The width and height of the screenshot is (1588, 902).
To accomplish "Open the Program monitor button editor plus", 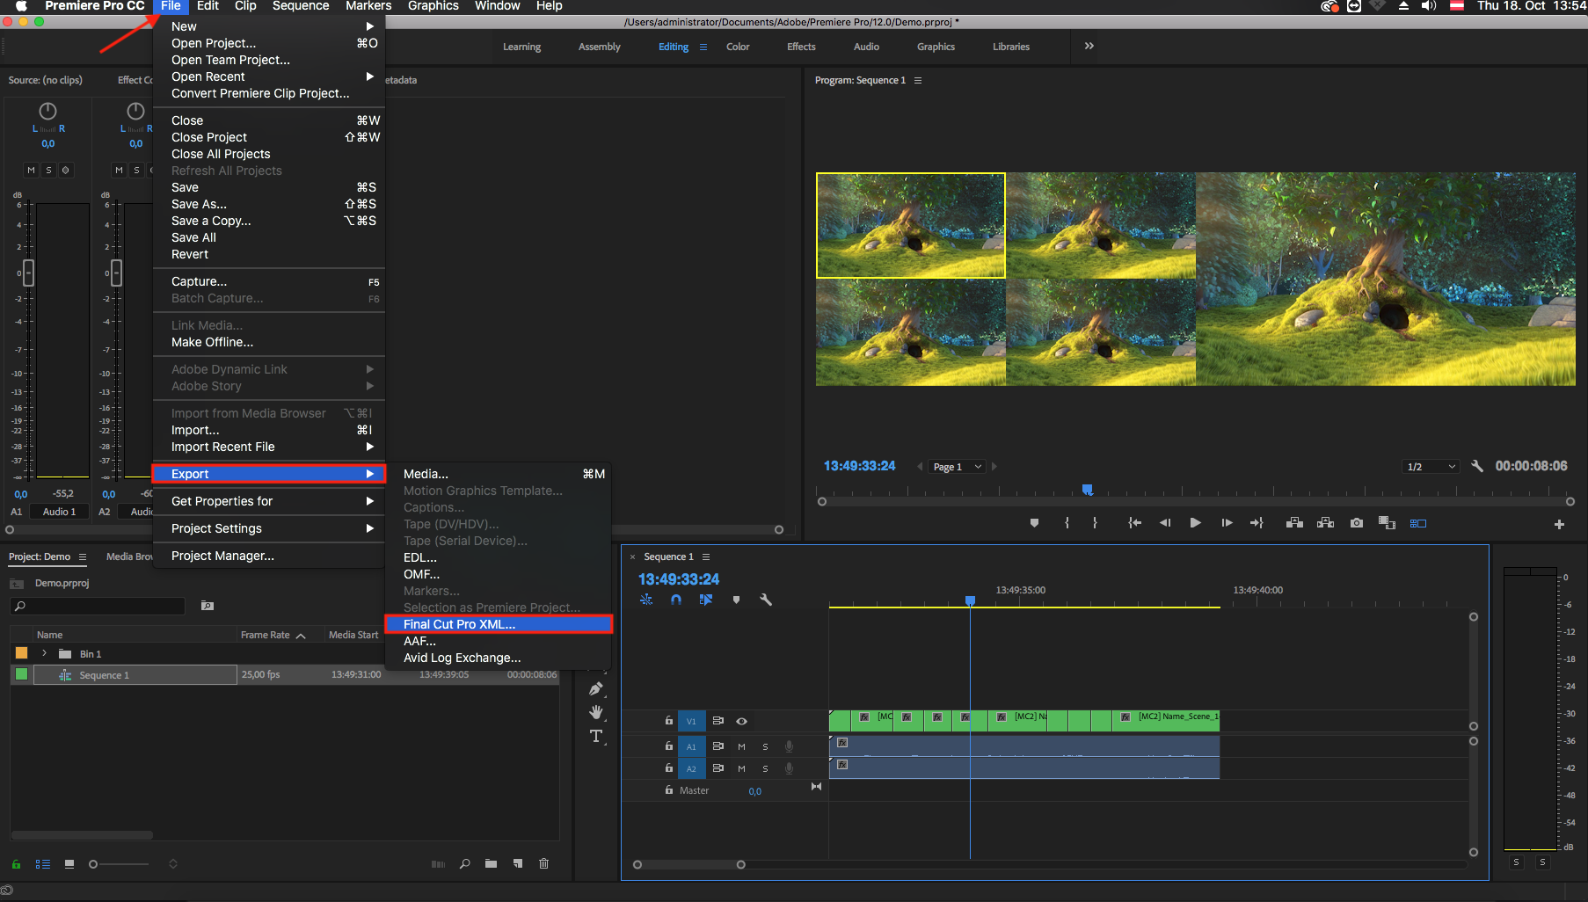I will [x=1559, y=524].
